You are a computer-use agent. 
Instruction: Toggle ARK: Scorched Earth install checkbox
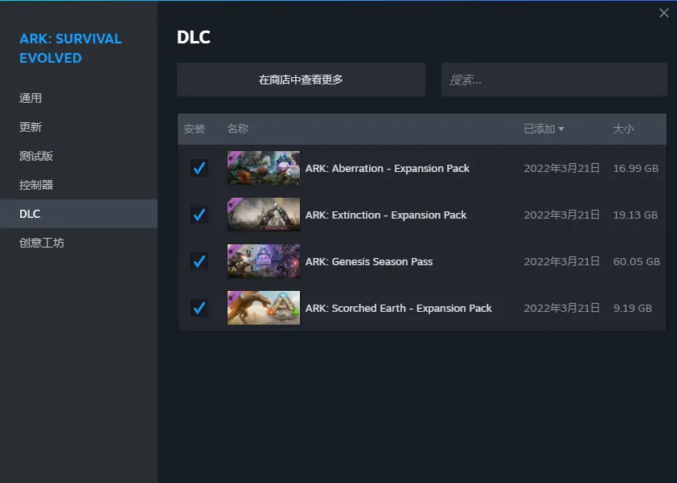click(199, 308)
